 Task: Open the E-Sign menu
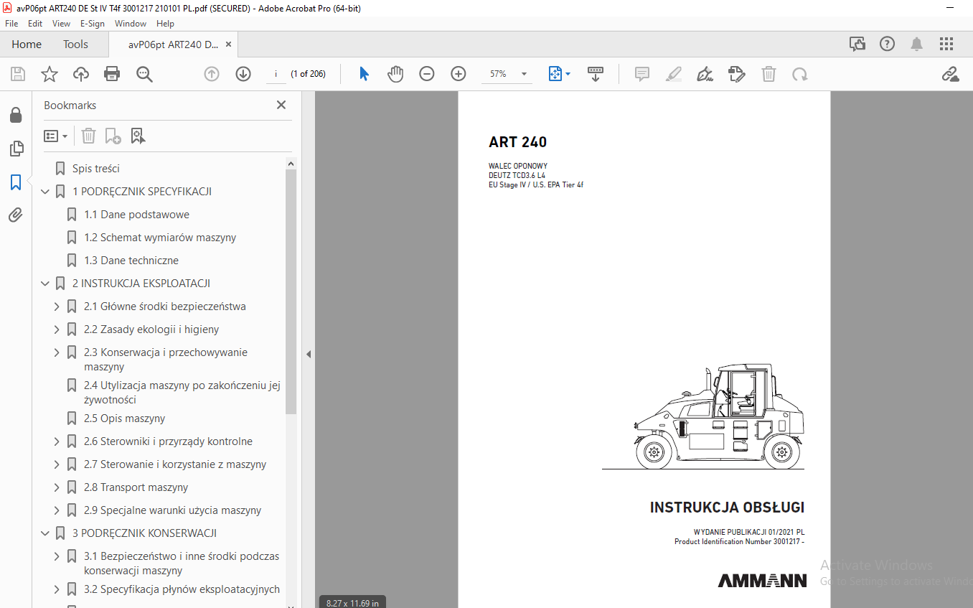click(93, 24)
